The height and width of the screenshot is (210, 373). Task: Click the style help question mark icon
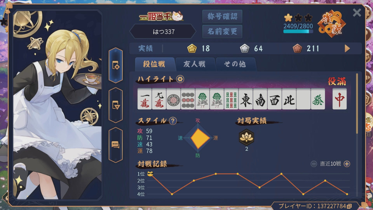pos(173,121)
